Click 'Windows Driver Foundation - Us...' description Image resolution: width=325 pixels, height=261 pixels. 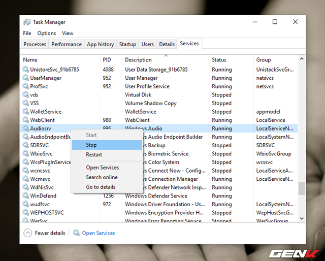(x=165, y=204)
